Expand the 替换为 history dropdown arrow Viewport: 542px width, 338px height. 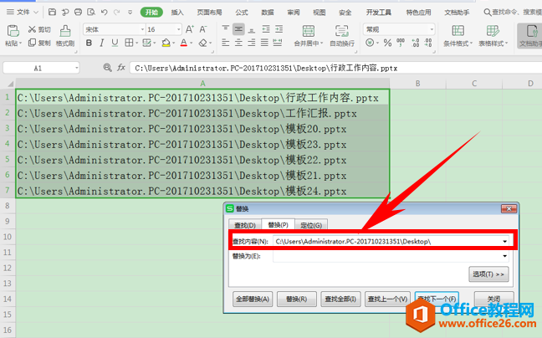coord(504,256)
